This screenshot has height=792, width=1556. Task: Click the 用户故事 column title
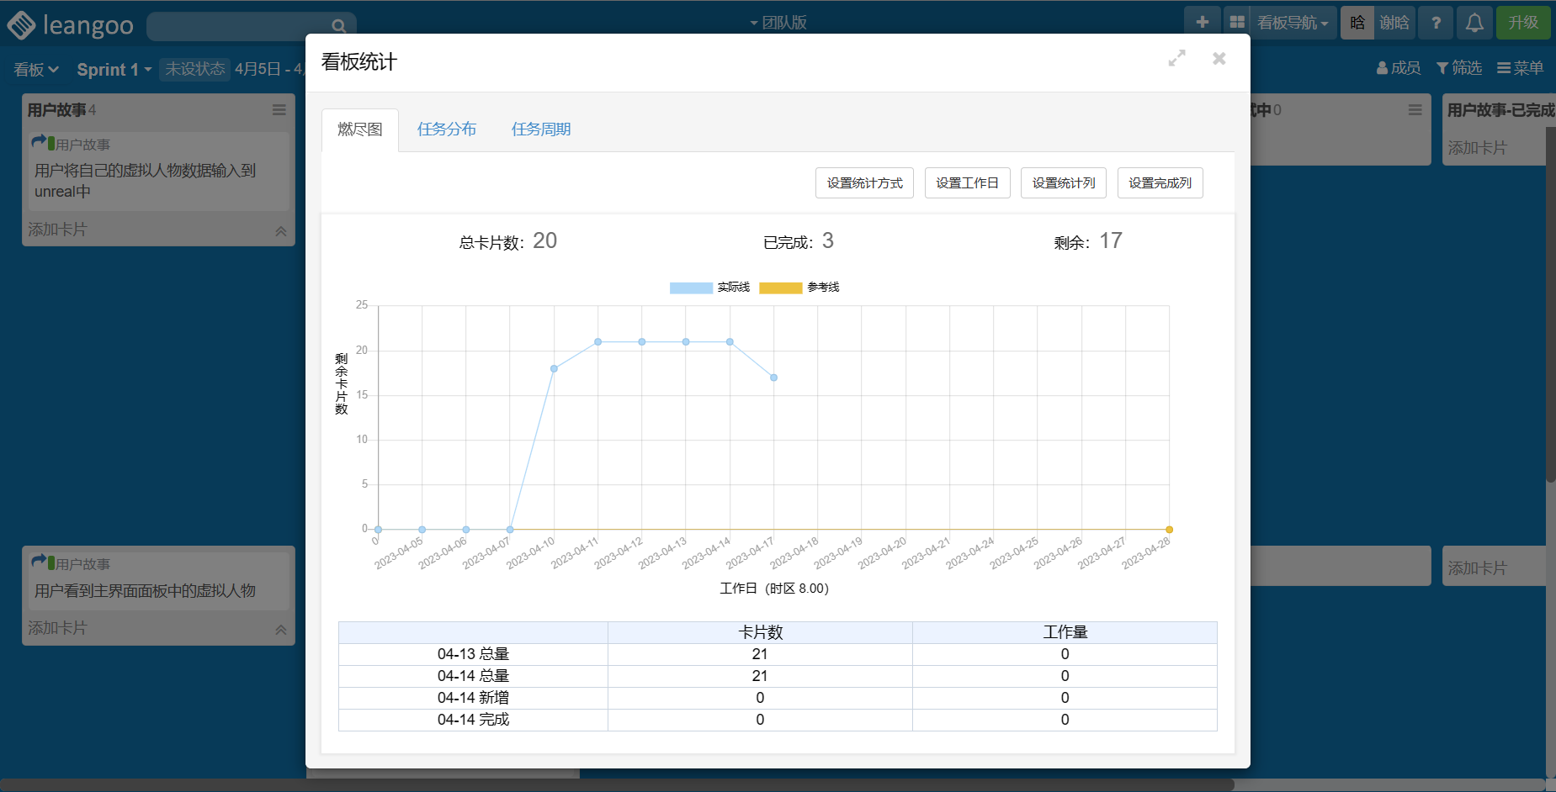(x=56, y=110)
